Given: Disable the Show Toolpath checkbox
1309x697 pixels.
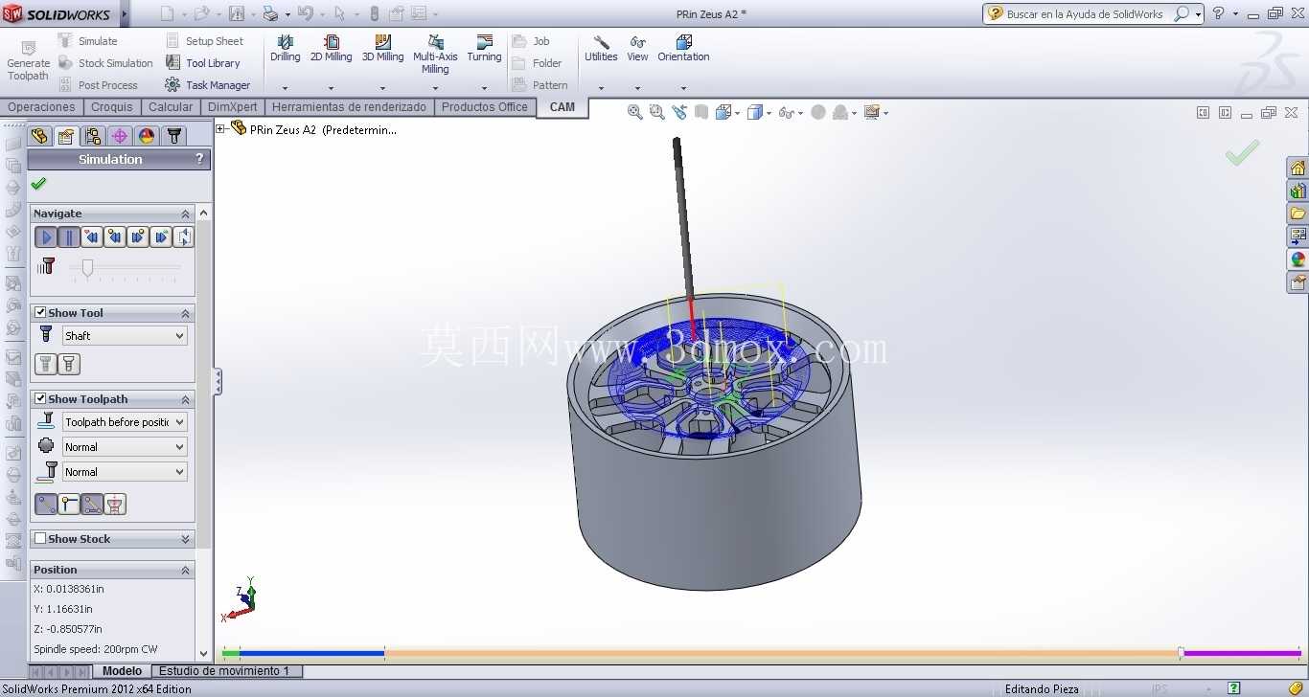Looking at the screenshot, I should point(40,399).
